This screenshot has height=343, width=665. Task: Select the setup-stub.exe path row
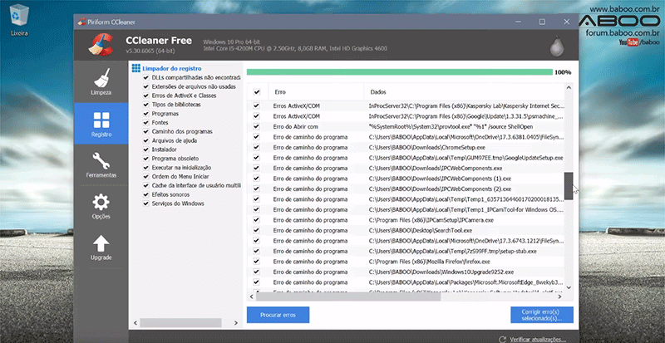[406, 251]
